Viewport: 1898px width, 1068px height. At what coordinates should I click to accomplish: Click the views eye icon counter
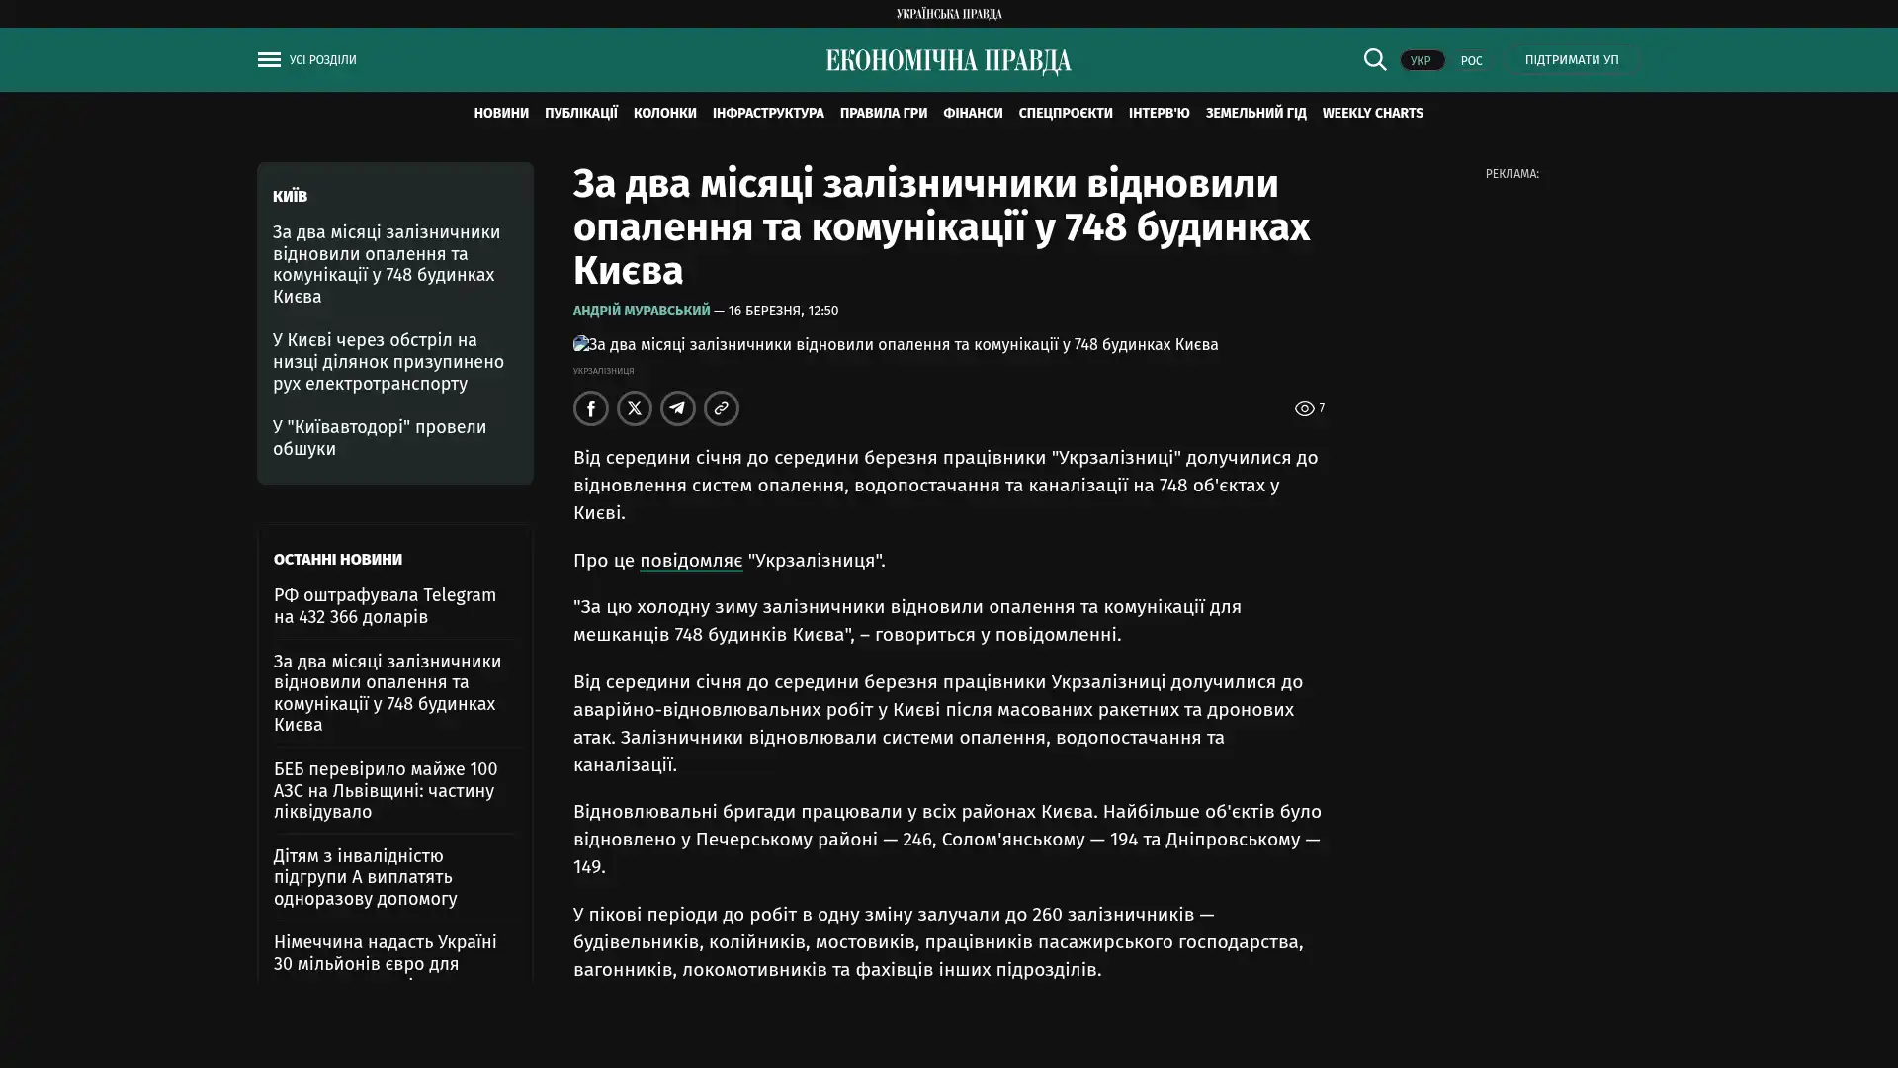pyautogui.click(x=1305, y=408)
